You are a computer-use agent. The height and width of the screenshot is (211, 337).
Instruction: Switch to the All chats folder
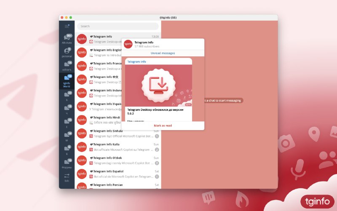tap(67, 39)
